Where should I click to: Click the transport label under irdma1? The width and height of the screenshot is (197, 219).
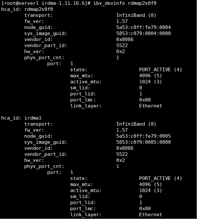(38, 124)
